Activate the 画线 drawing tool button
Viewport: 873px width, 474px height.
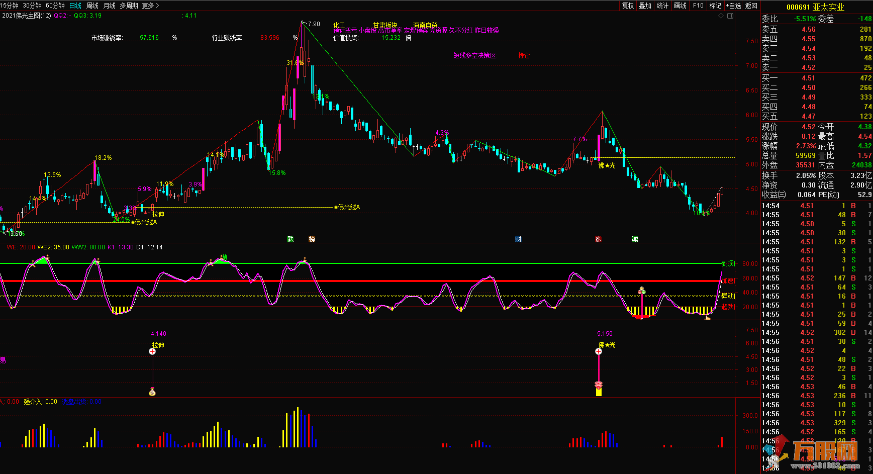pyautogui.click(x=681, y=6)
